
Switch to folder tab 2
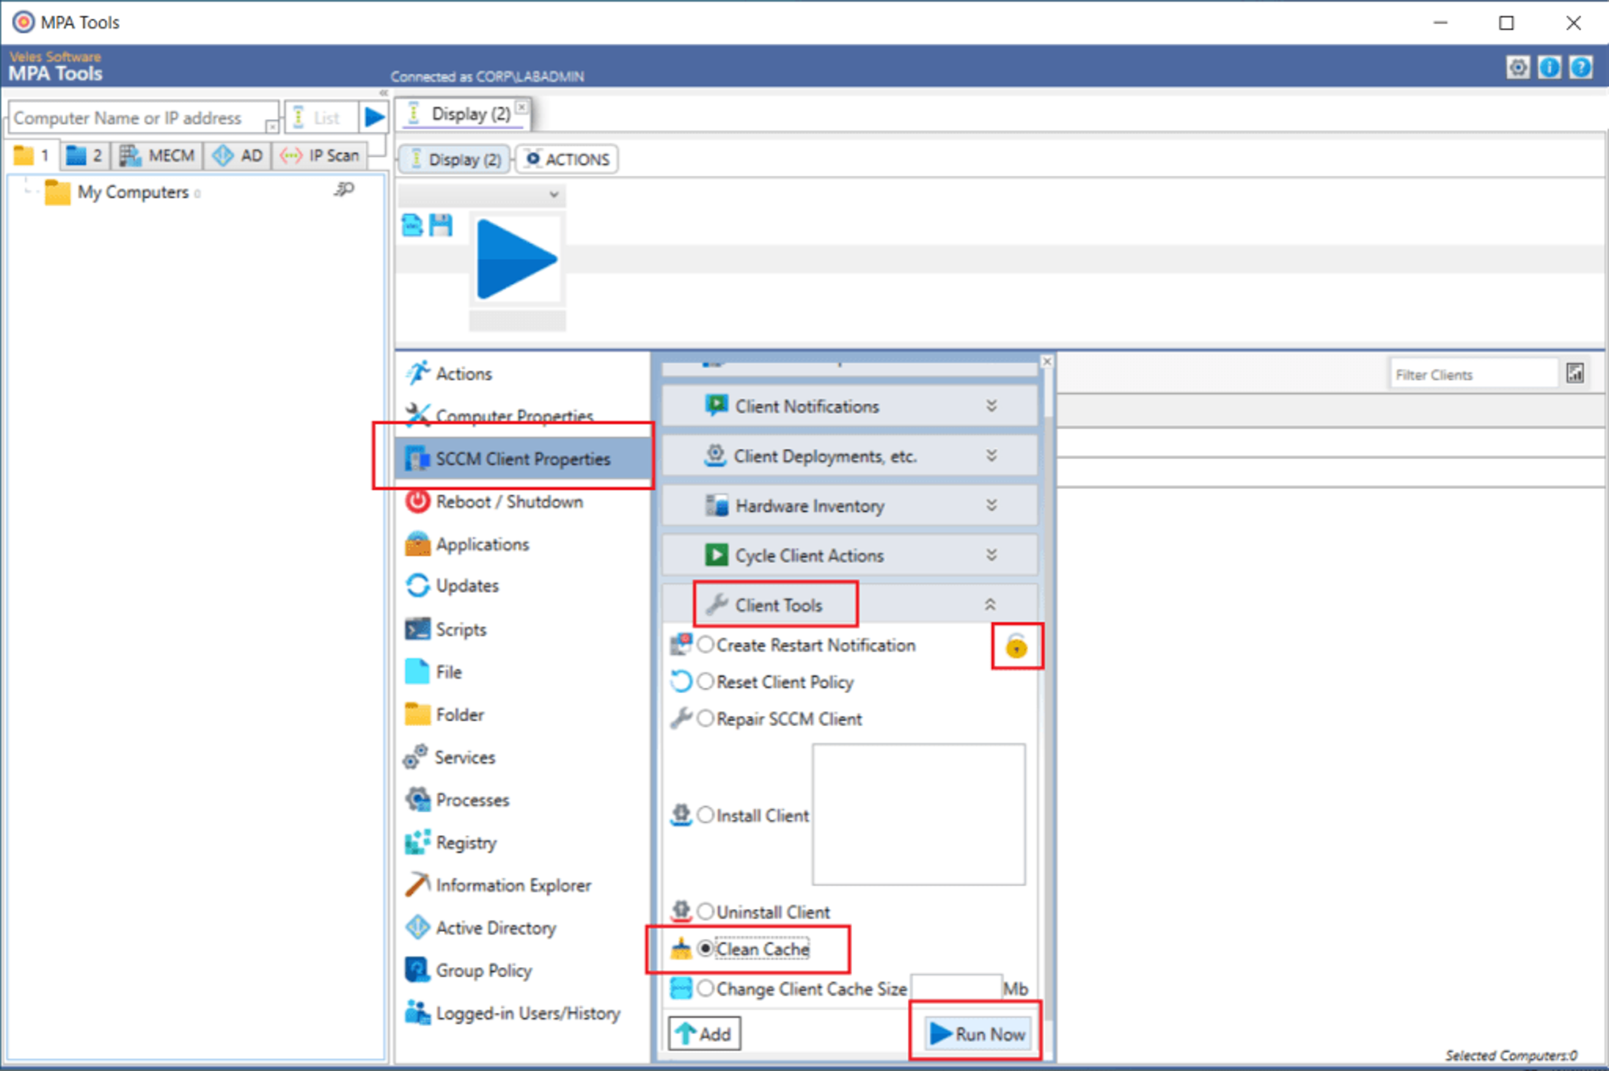[85, 156]
